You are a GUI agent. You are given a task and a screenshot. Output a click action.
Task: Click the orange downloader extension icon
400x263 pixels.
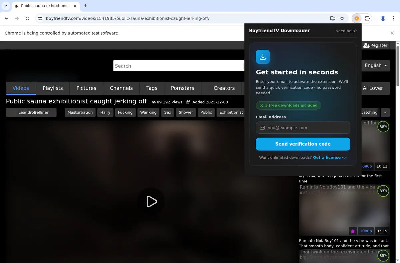(x=357, y=18)
